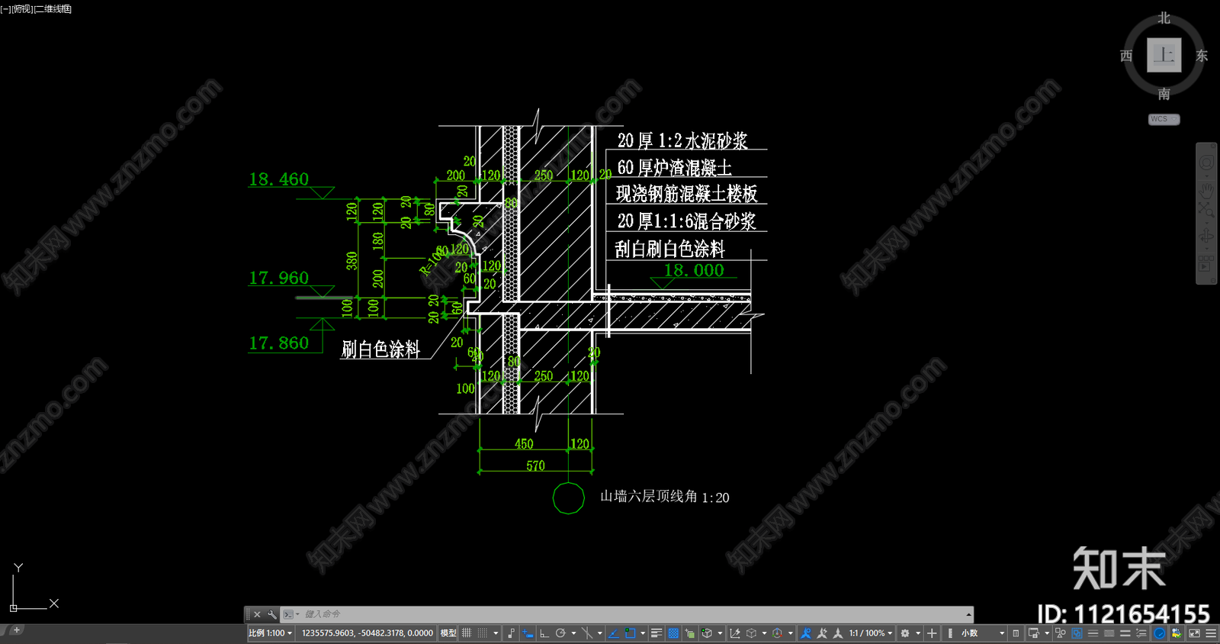The width and height of the screenshot is (1220, 644).
Task: Close the command line with X button
Action: 257,614
